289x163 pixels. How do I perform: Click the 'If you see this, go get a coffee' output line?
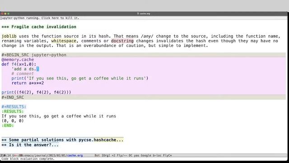(x=59, y=116)
